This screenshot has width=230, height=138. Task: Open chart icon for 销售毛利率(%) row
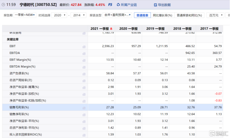point(84,108)
